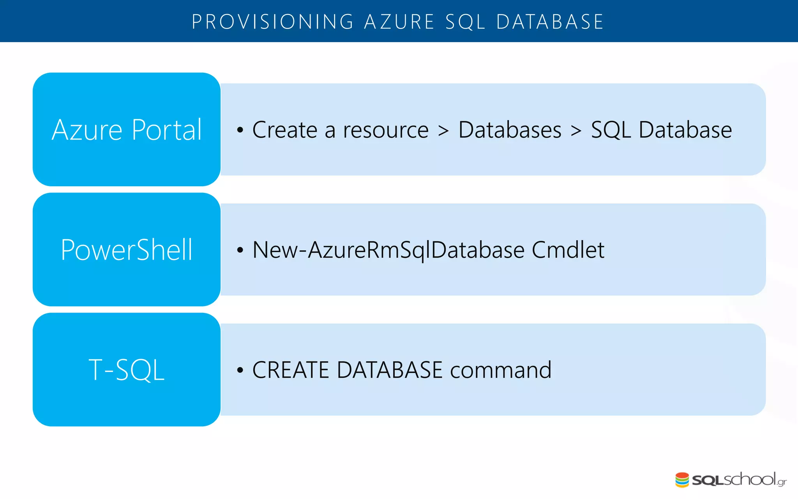Click the bullet before Create a resource
798x499 pixels.
(x=240, y=130)
